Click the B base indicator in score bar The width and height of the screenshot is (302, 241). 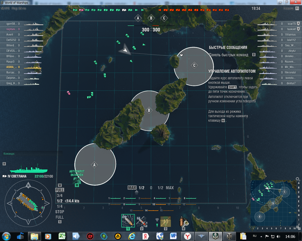151,18
